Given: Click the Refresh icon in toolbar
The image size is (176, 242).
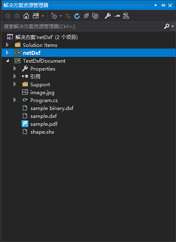Looking at the screenshot, I should tap(77, 16).
